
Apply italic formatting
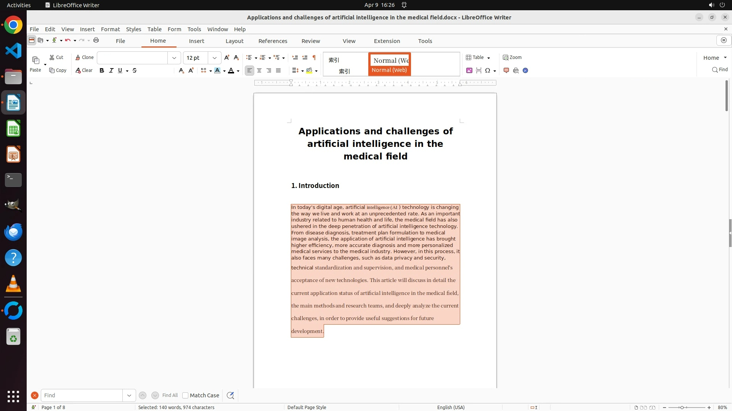tap(111, 70)
